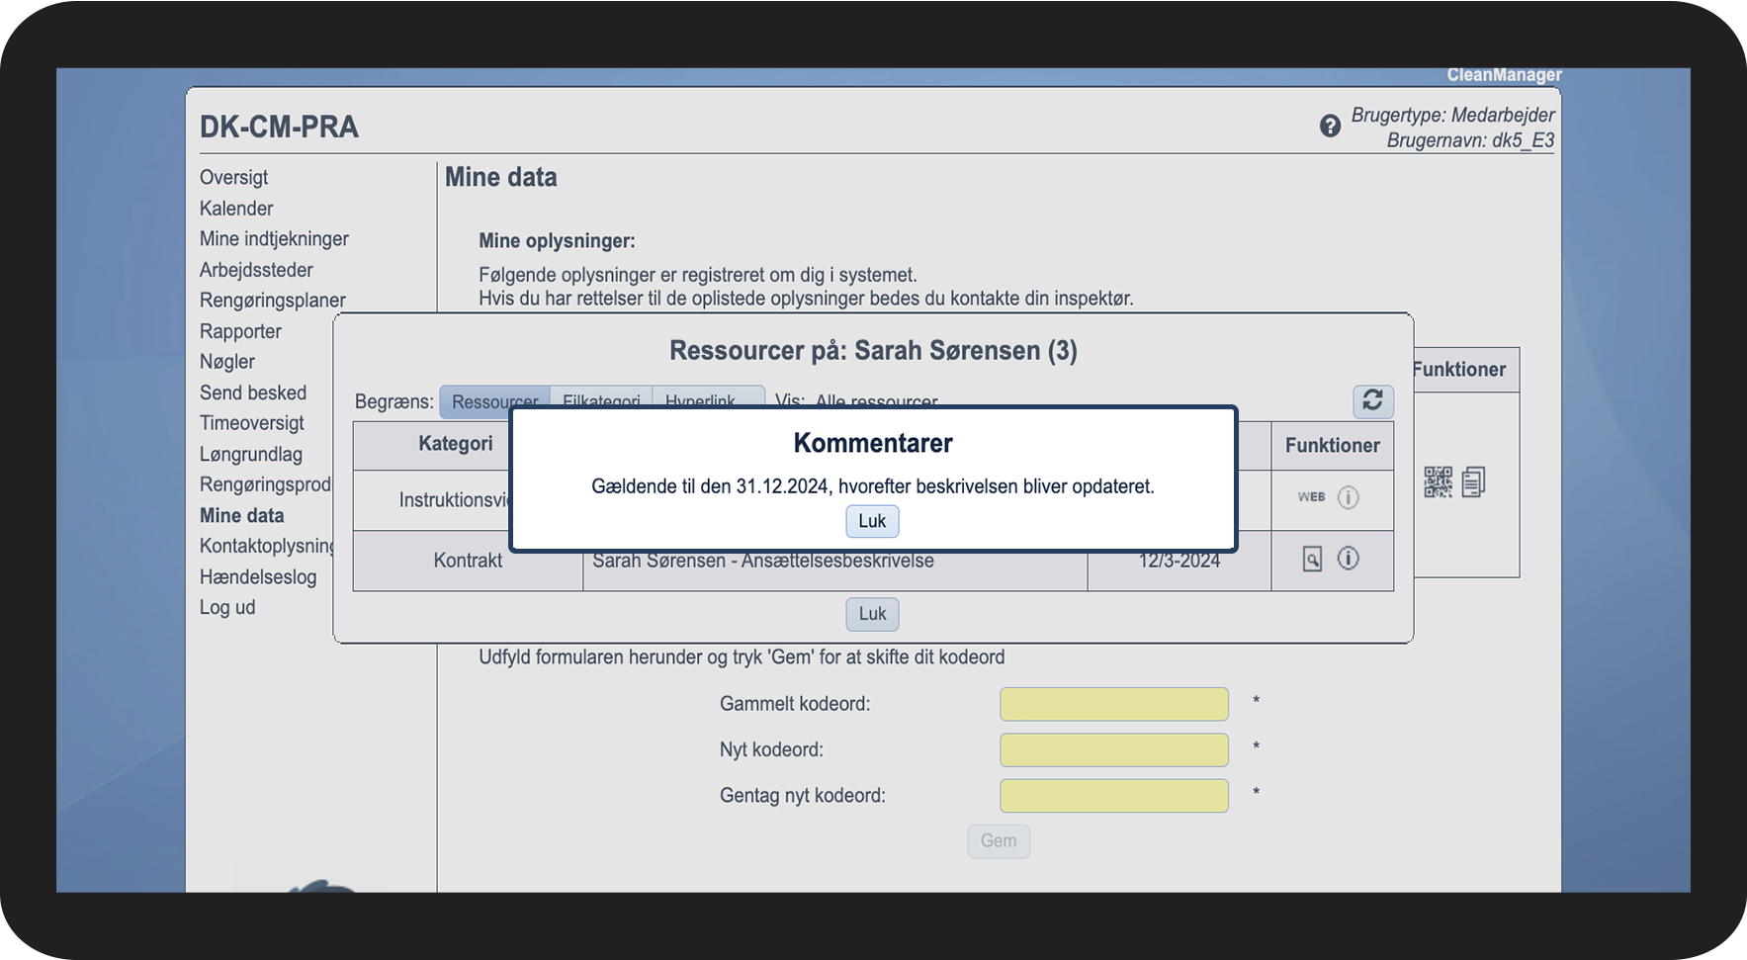This screenshot has width=1747, height=960.
Task: Preview the Kontrakt document with magnifier icon
Action: tap(1312, 560)
